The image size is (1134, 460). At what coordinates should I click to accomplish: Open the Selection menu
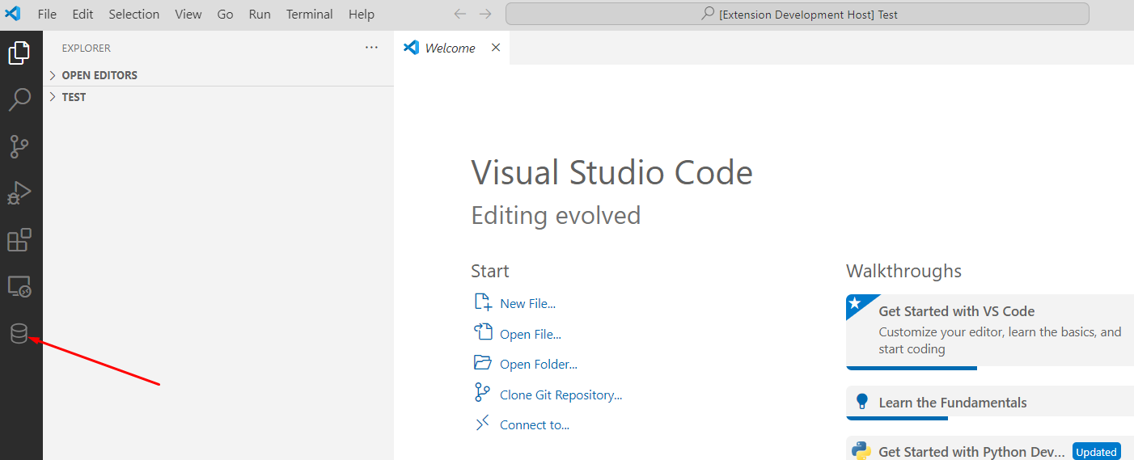pyautogui.click(x=134, y=14)
